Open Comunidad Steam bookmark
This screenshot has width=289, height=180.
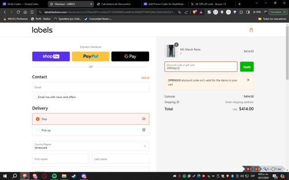coord(98,19)
